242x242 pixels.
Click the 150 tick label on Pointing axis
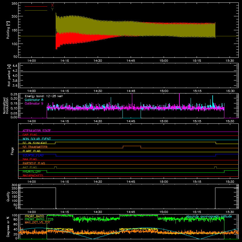point(14,30)
